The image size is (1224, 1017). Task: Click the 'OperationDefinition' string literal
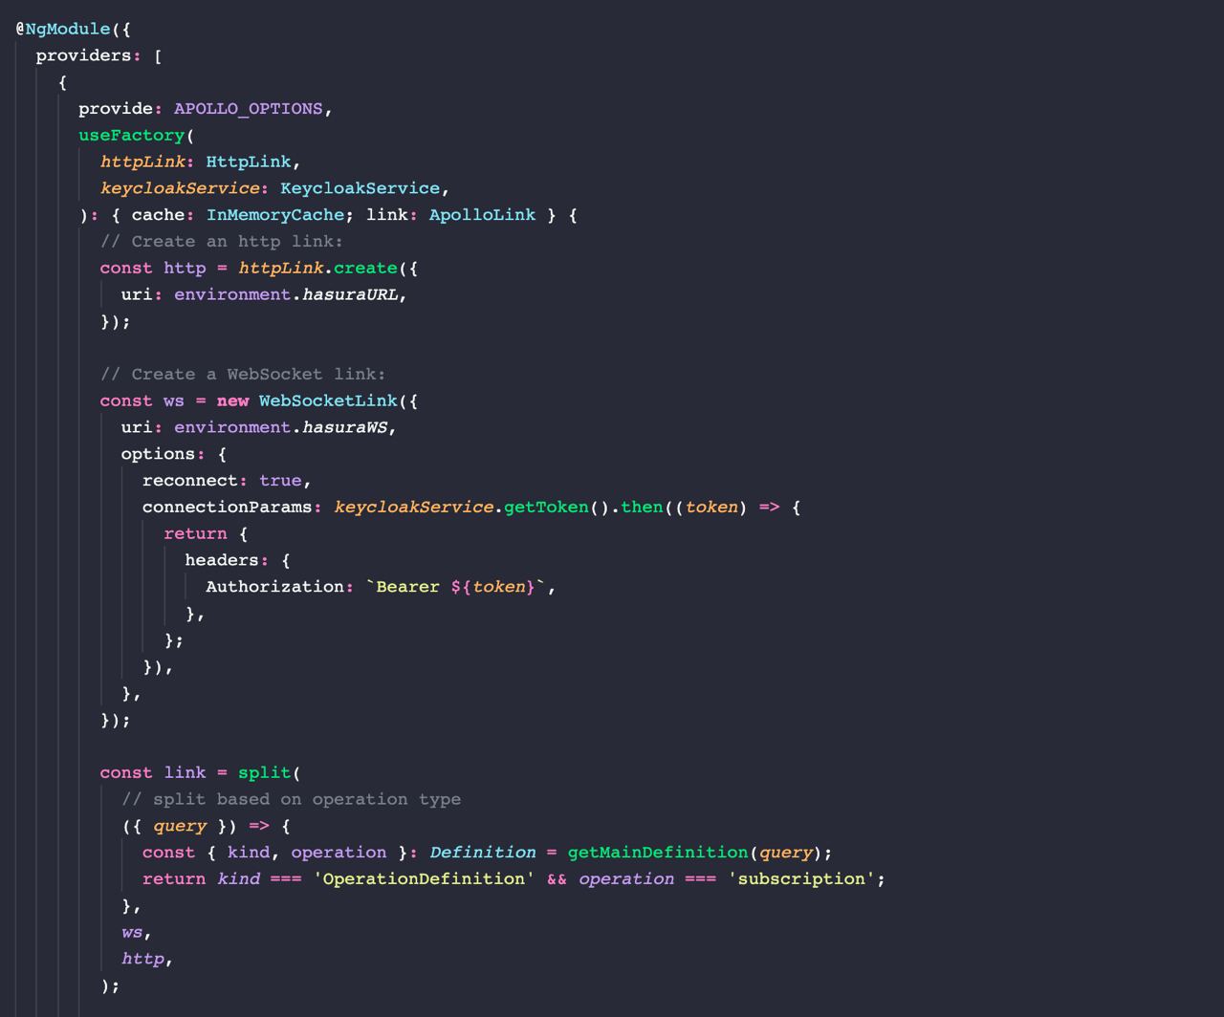[424, 878]
